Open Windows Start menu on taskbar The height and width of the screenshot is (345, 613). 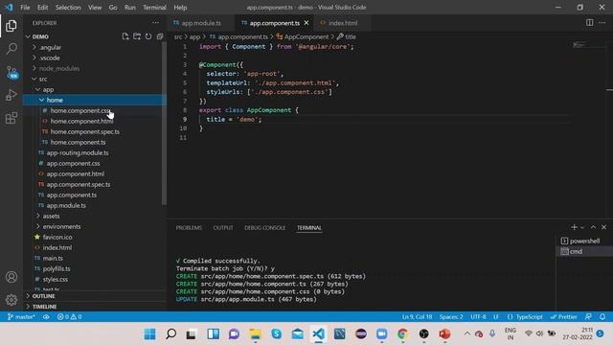click(x=149, y=334)
